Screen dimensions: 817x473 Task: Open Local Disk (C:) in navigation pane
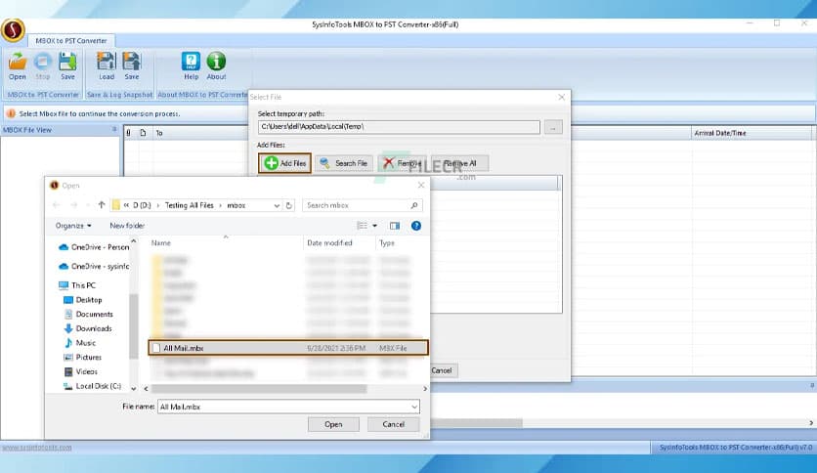tap(92, 386)
